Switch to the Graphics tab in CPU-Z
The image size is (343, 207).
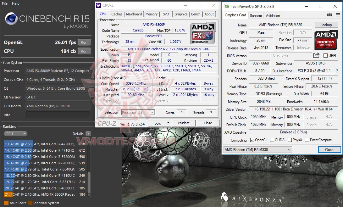(x=181, y=14)
